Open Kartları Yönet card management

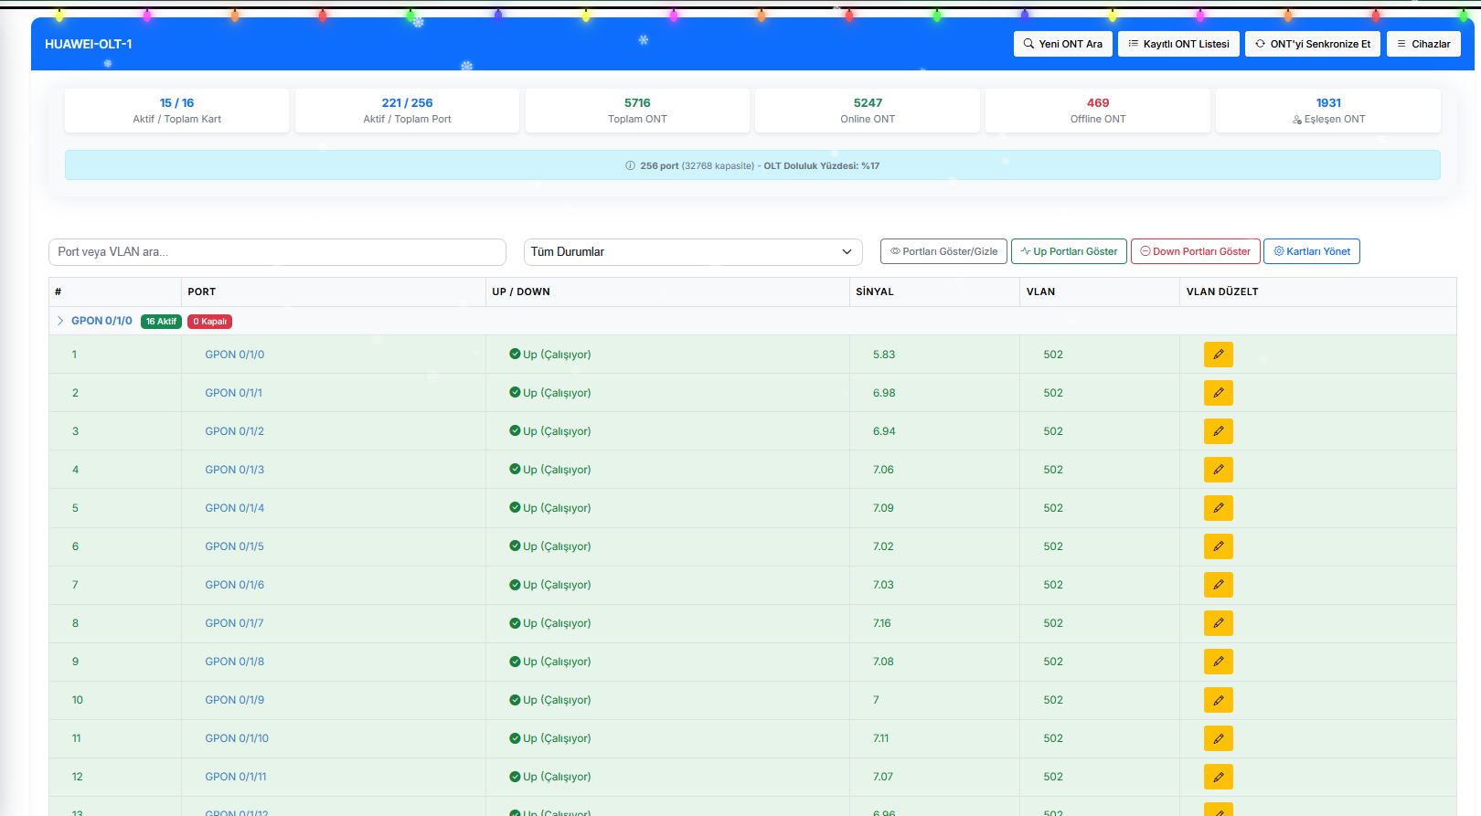1311,251
